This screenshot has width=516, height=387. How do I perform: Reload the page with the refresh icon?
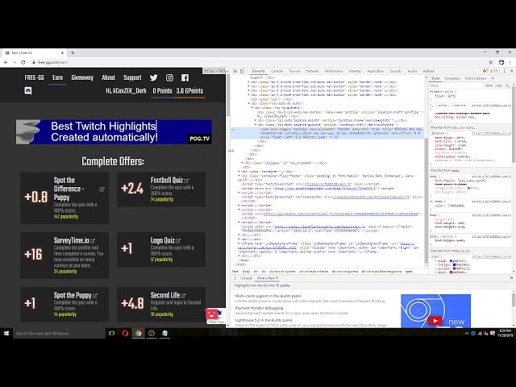[23, 62]
